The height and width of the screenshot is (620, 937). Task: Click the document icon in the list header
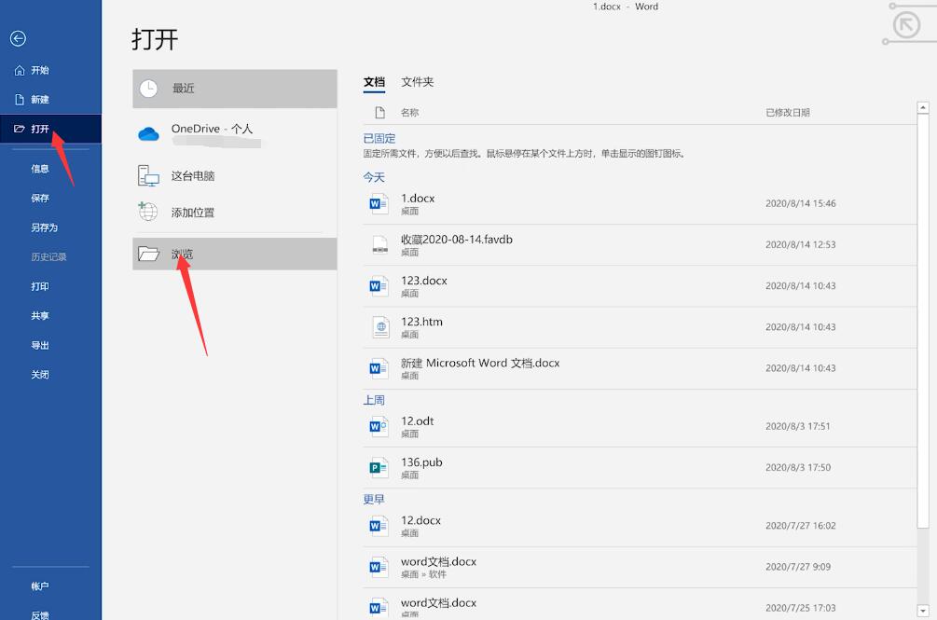click(x=379, y=112)
